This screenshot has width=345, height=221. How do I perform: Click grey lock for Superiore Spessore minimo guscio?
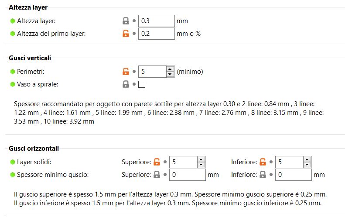click(157, 175)
